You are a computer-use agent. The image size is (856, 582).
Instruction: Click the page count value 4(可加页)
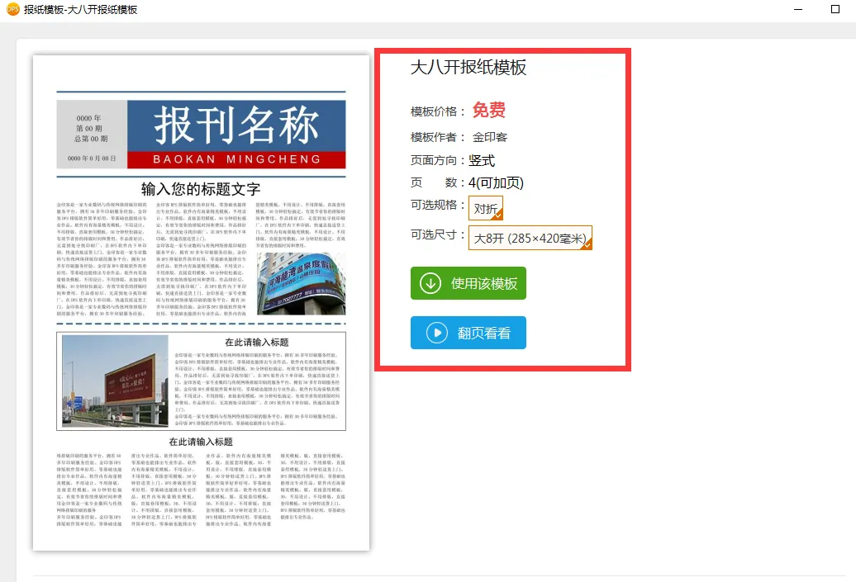(496, 182)
